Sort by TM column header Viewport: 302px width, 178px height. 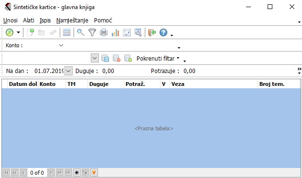click(x=76, y=84)
